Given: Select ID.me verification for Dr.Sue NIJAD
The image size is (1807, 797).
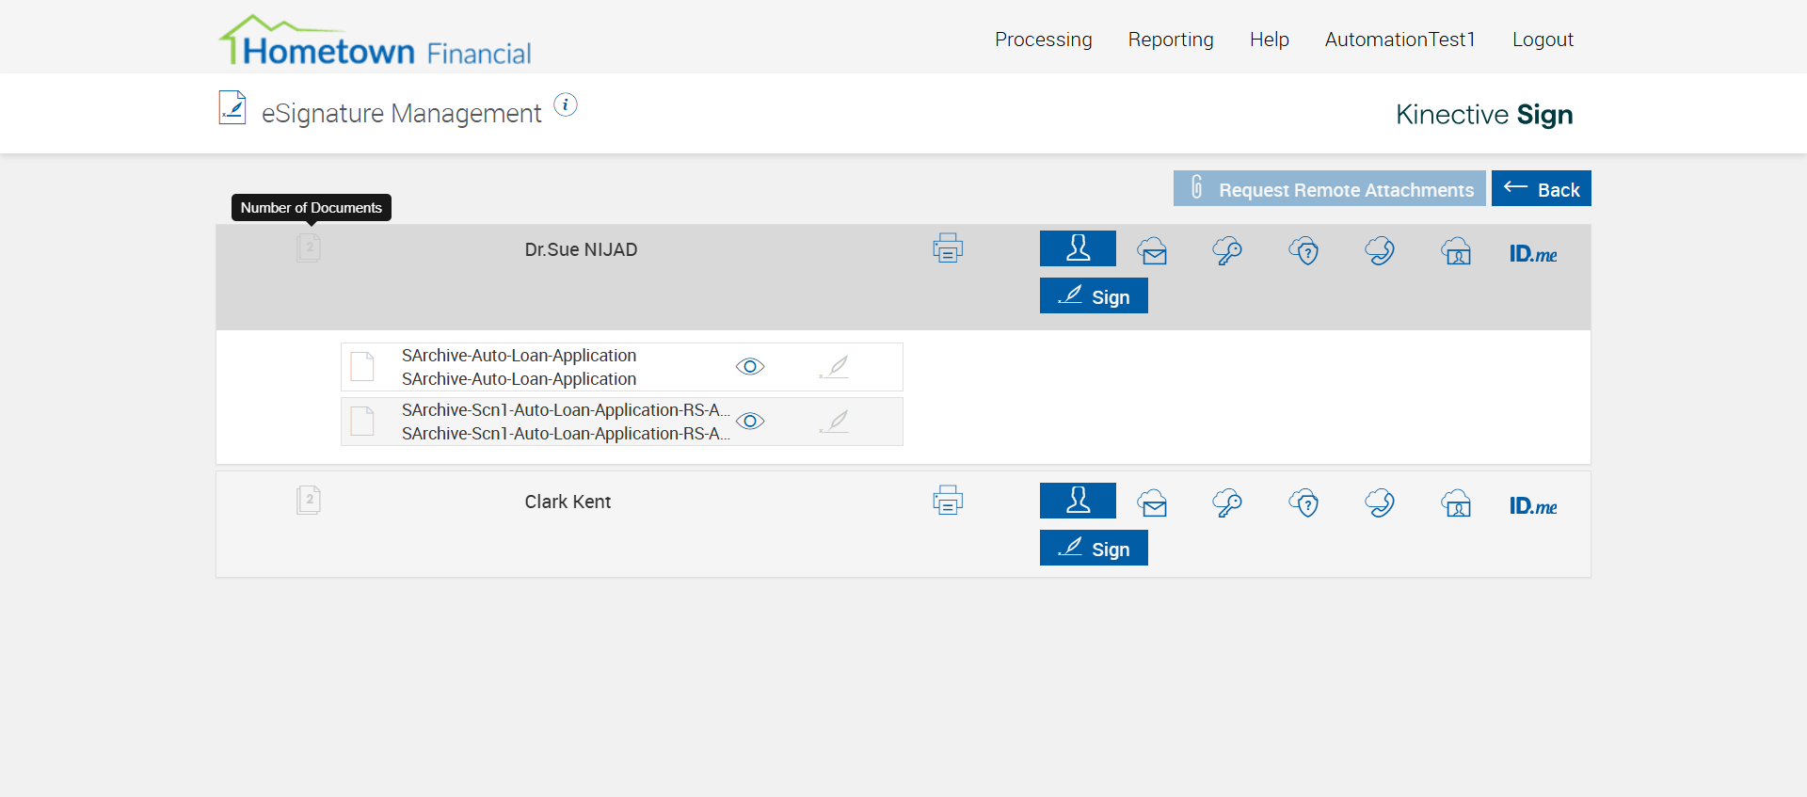Looking at the screenshot, I should coord(1532,253).
